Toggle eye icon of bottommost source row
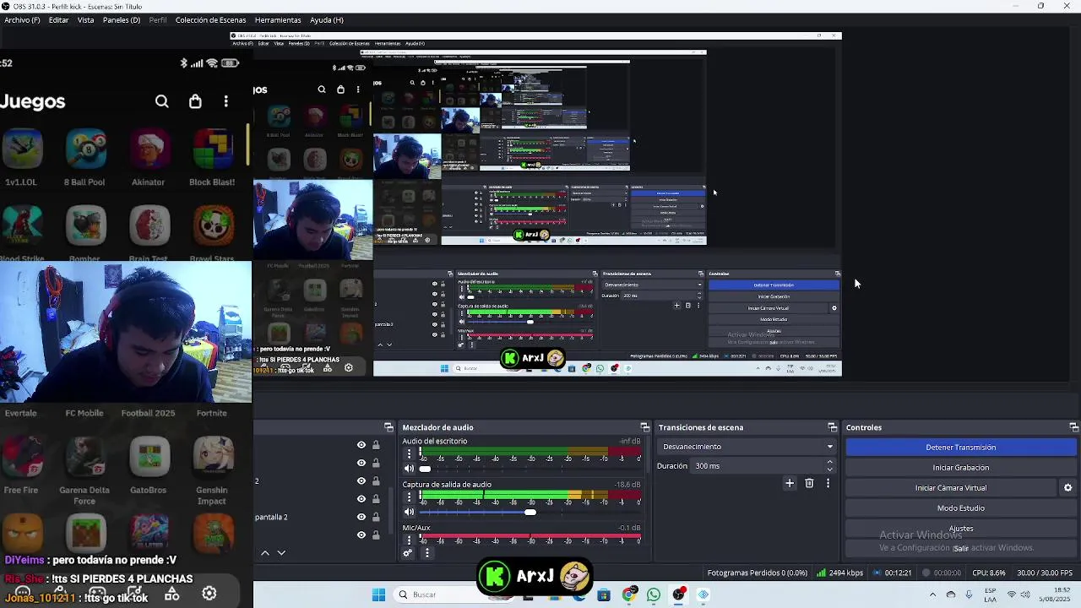 point(361,535)
